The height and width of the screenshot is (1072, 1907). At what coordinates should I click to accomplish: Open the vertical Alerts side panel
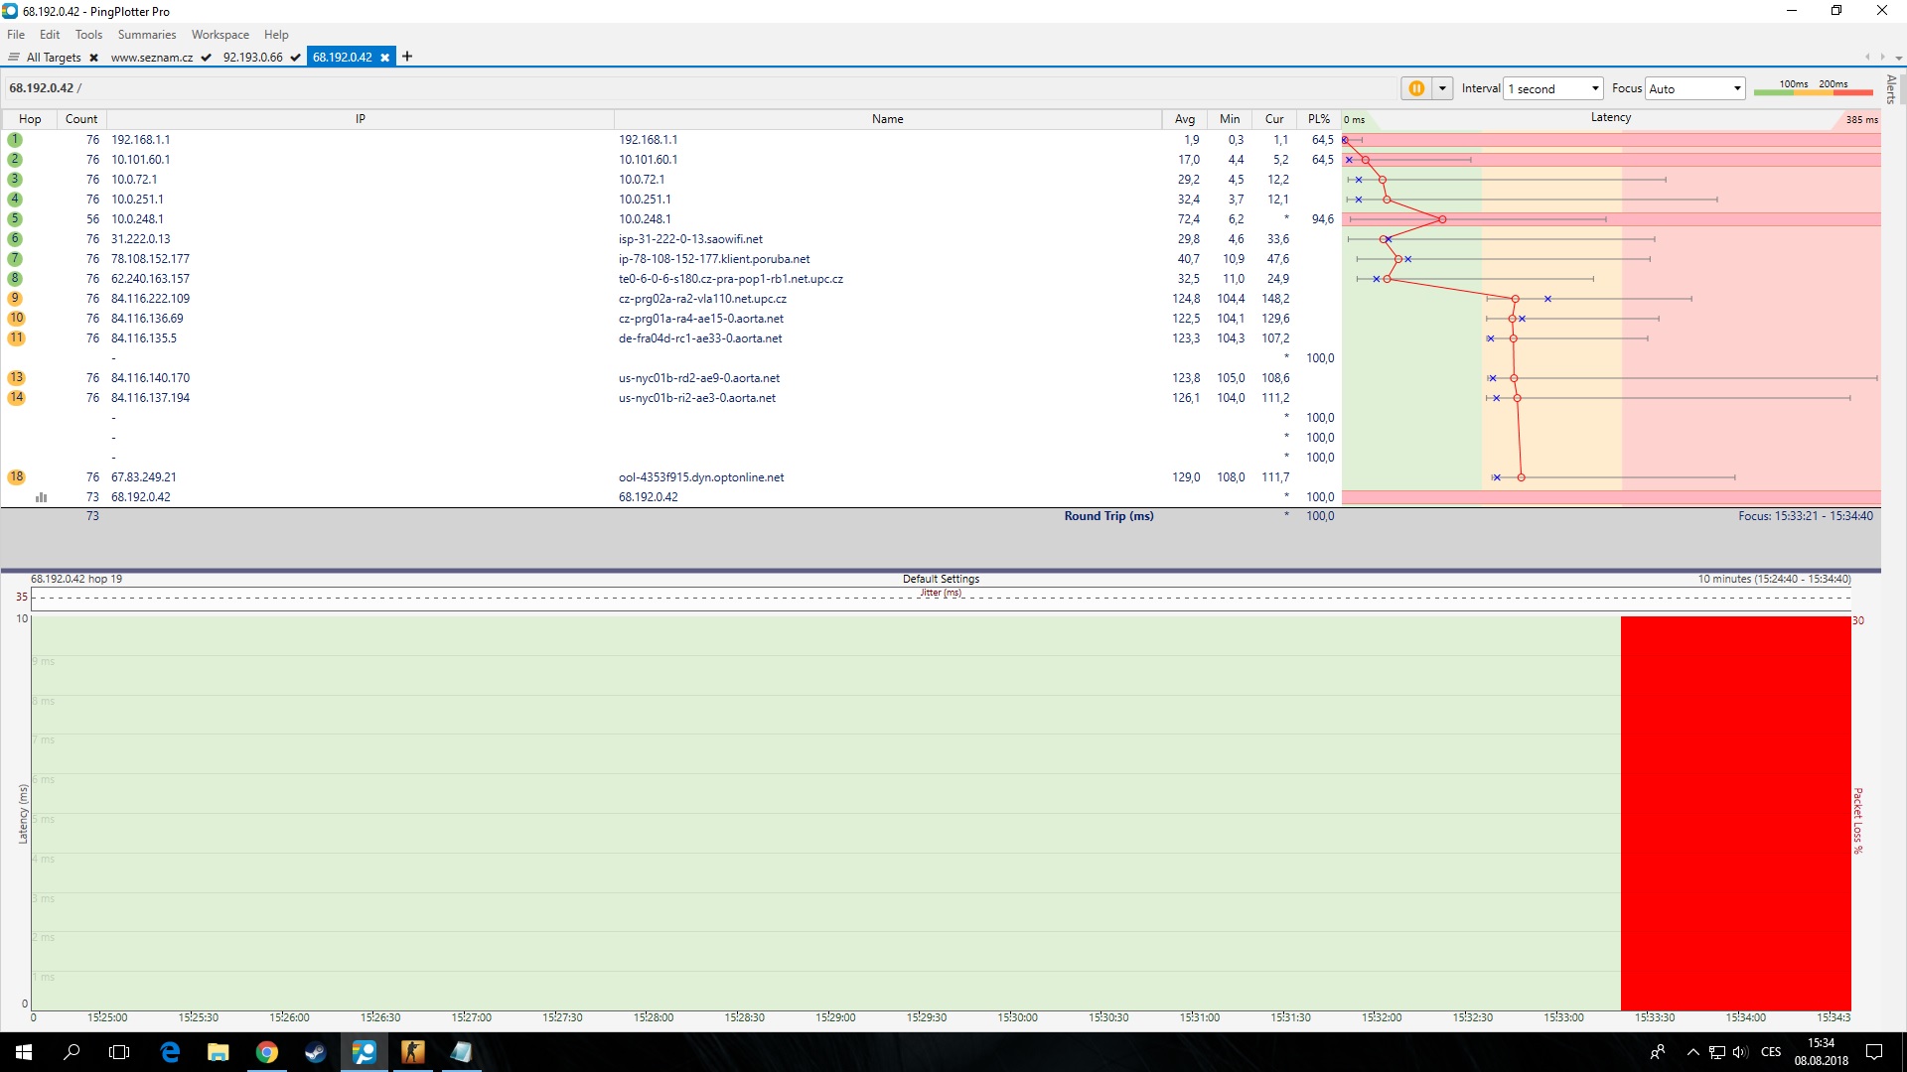[x=1891, y=89]
